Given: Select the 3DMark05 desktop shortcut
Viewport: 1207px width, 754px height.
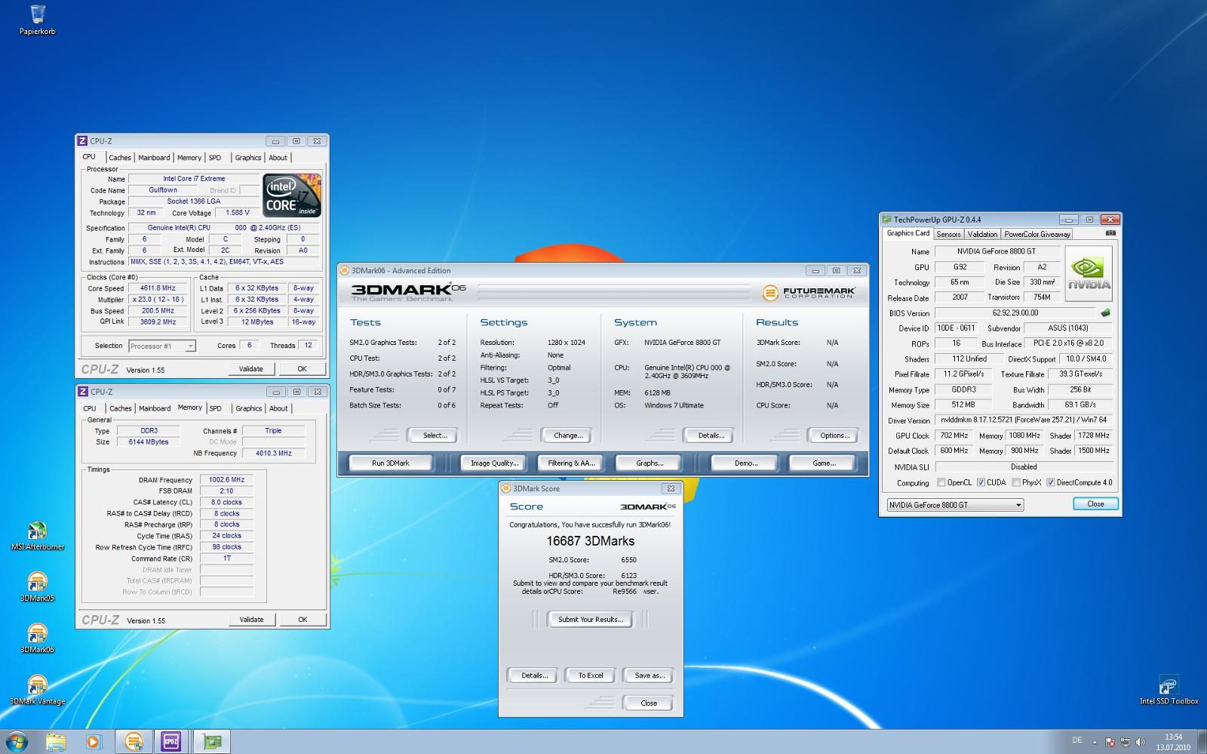Looking at the screenshot, I should point(37,587).
